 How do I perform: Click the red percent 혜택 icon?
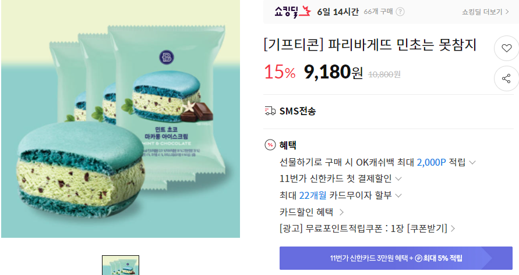(x=270, y=145)
